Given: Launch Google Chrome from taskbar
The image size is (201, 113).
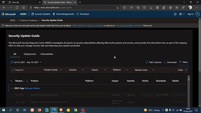Looking at the screenshot, I should pyautogui.click(x=75, y=110).
